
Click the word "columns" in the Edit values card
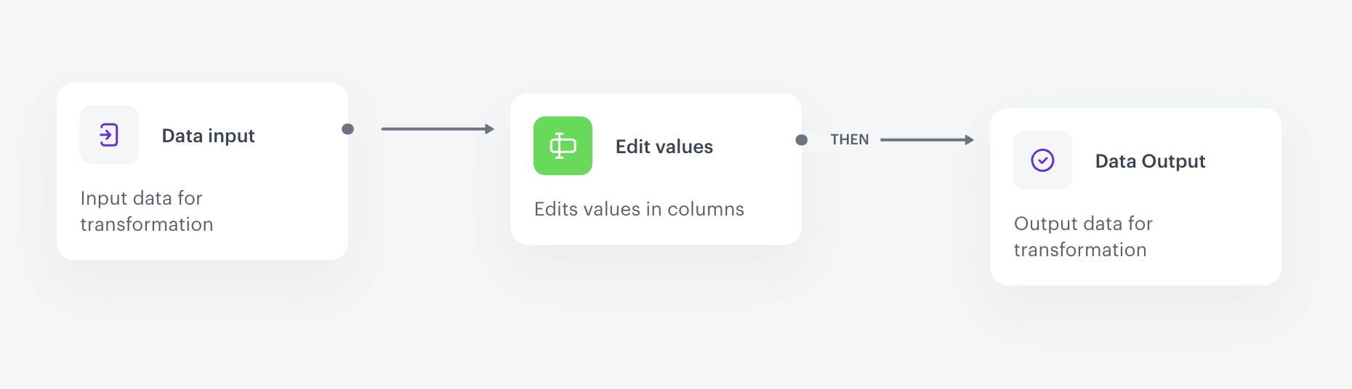coord(705,209)
